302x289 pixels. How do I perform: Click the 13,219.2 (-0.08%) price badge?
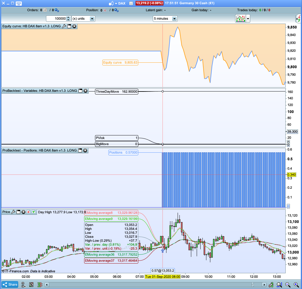point(149,3)
